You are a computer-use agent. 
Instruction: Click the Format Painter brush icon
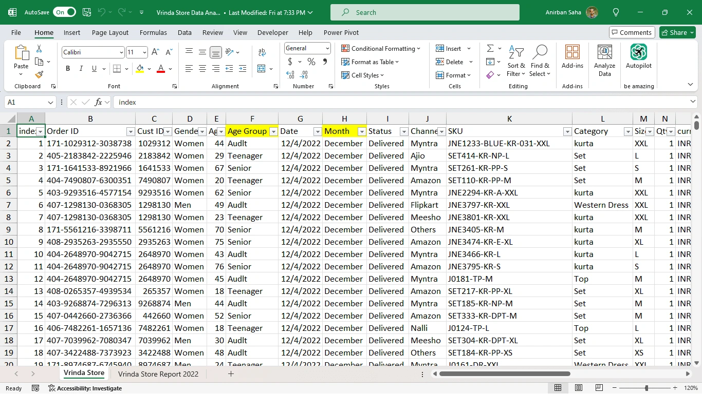pyautogui.click(x=39, y=74)
